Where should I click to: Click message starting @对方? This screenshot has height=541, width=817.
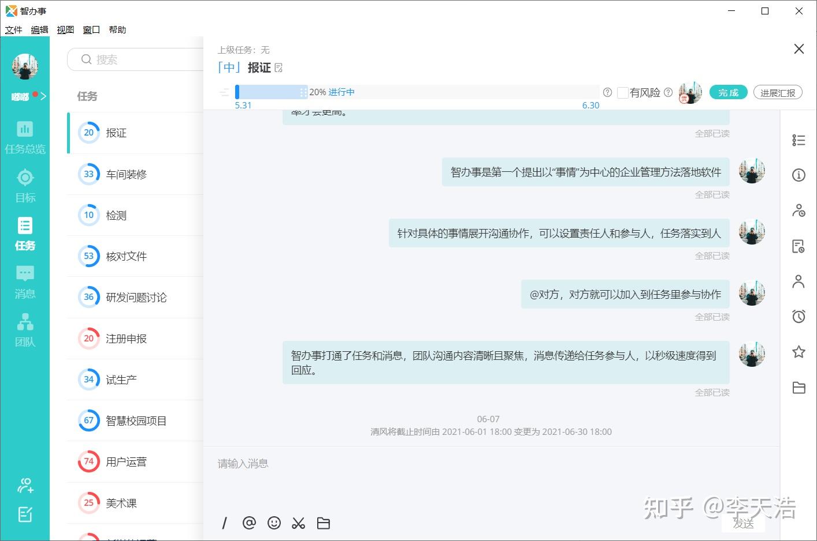click(625, 294)
